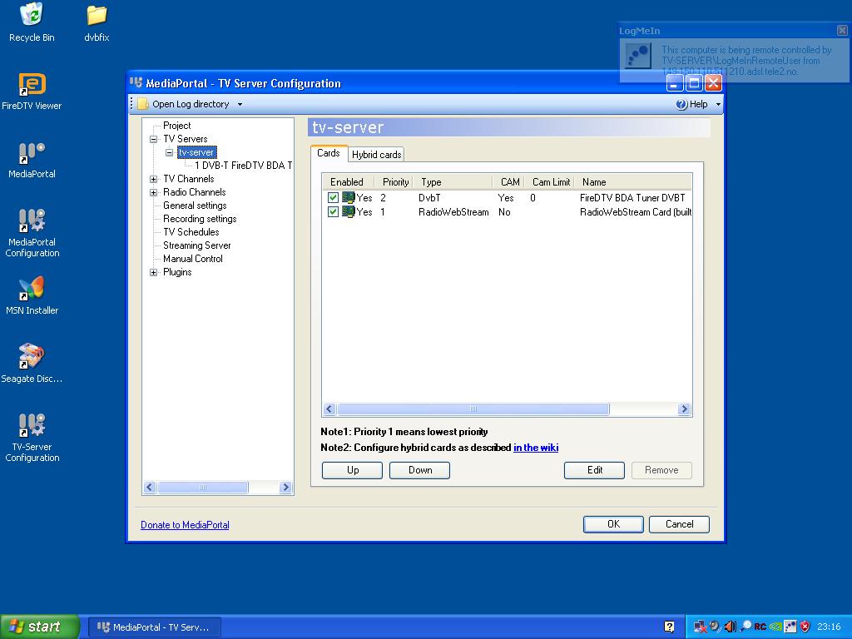852x639 pixels.
Task: Collapse the TV Servers tree node
Action: click(154, 139)
